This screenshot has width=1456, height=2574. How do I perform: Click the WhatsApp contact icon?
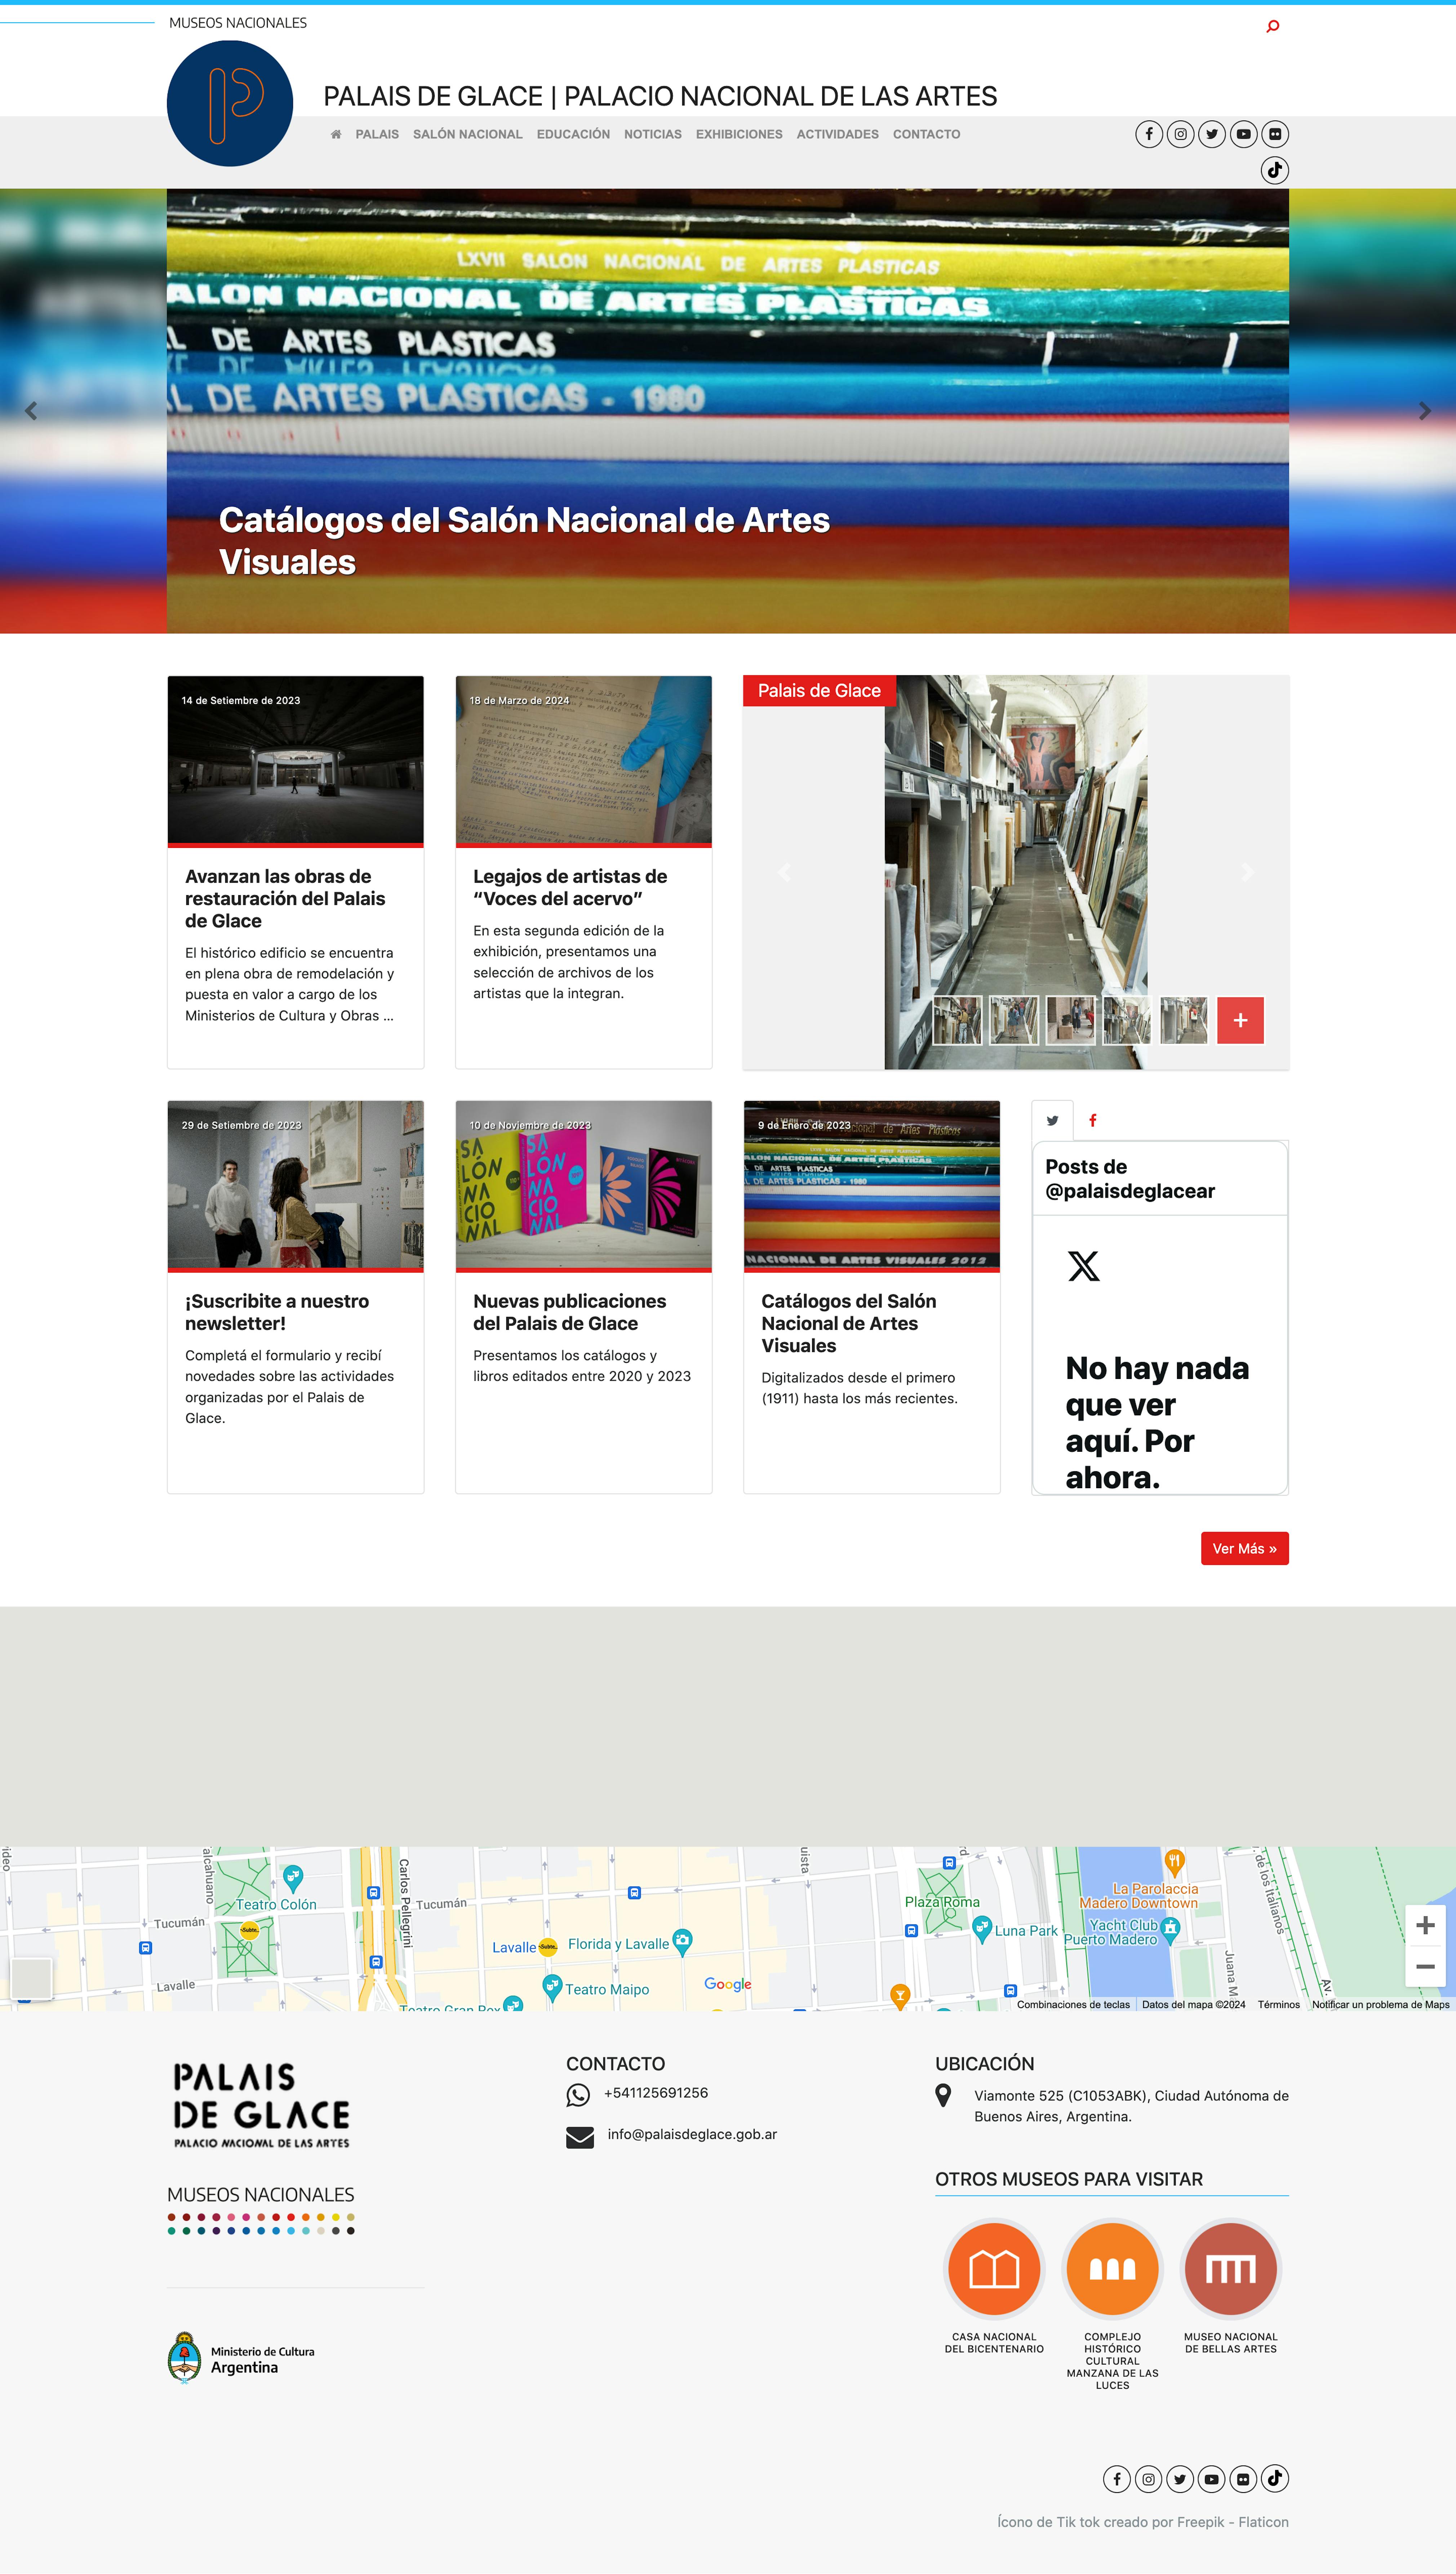pyautogui.click(x=578, y=2094)
